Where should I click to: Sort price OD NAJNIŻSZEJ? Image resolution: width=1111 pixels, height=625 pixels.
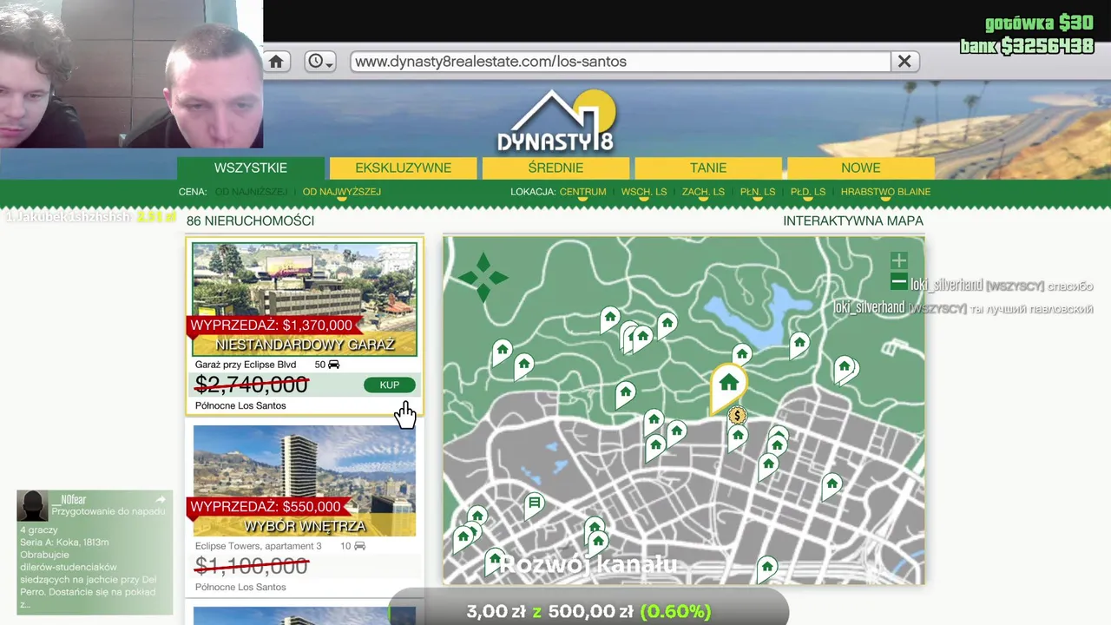pos(252,192)
